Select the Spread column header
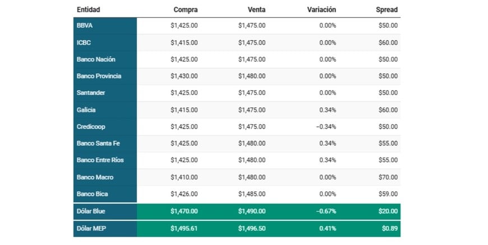The width and height of the screenshot is (488, 245). [386, 10]
